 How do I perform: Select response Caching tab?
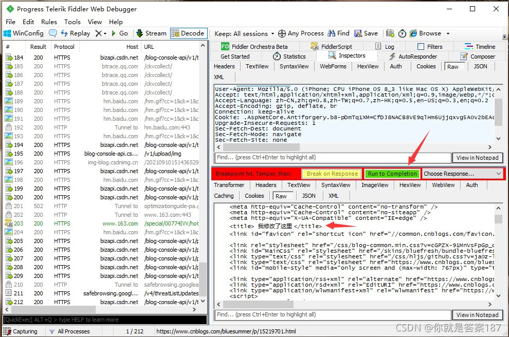coord(224,196)
